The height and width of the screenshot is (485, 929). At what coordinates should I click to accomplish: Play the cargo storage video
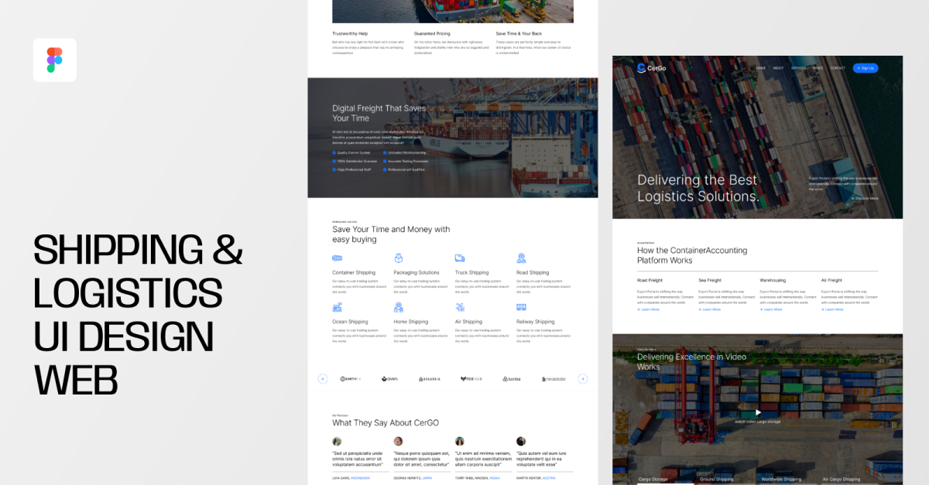pos(758,412)
